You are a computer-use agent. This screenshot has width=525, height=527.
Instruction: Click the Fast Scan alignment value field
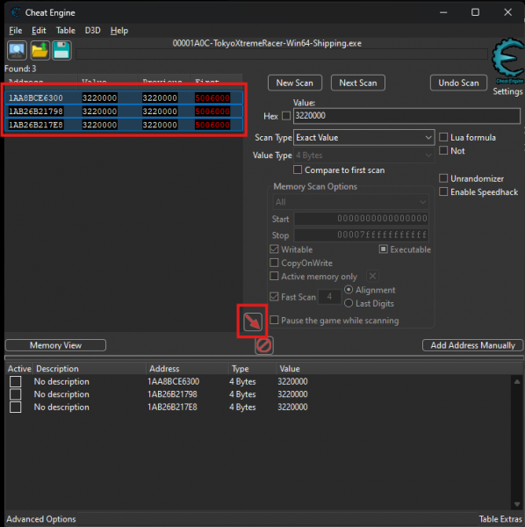click(329, 297)
